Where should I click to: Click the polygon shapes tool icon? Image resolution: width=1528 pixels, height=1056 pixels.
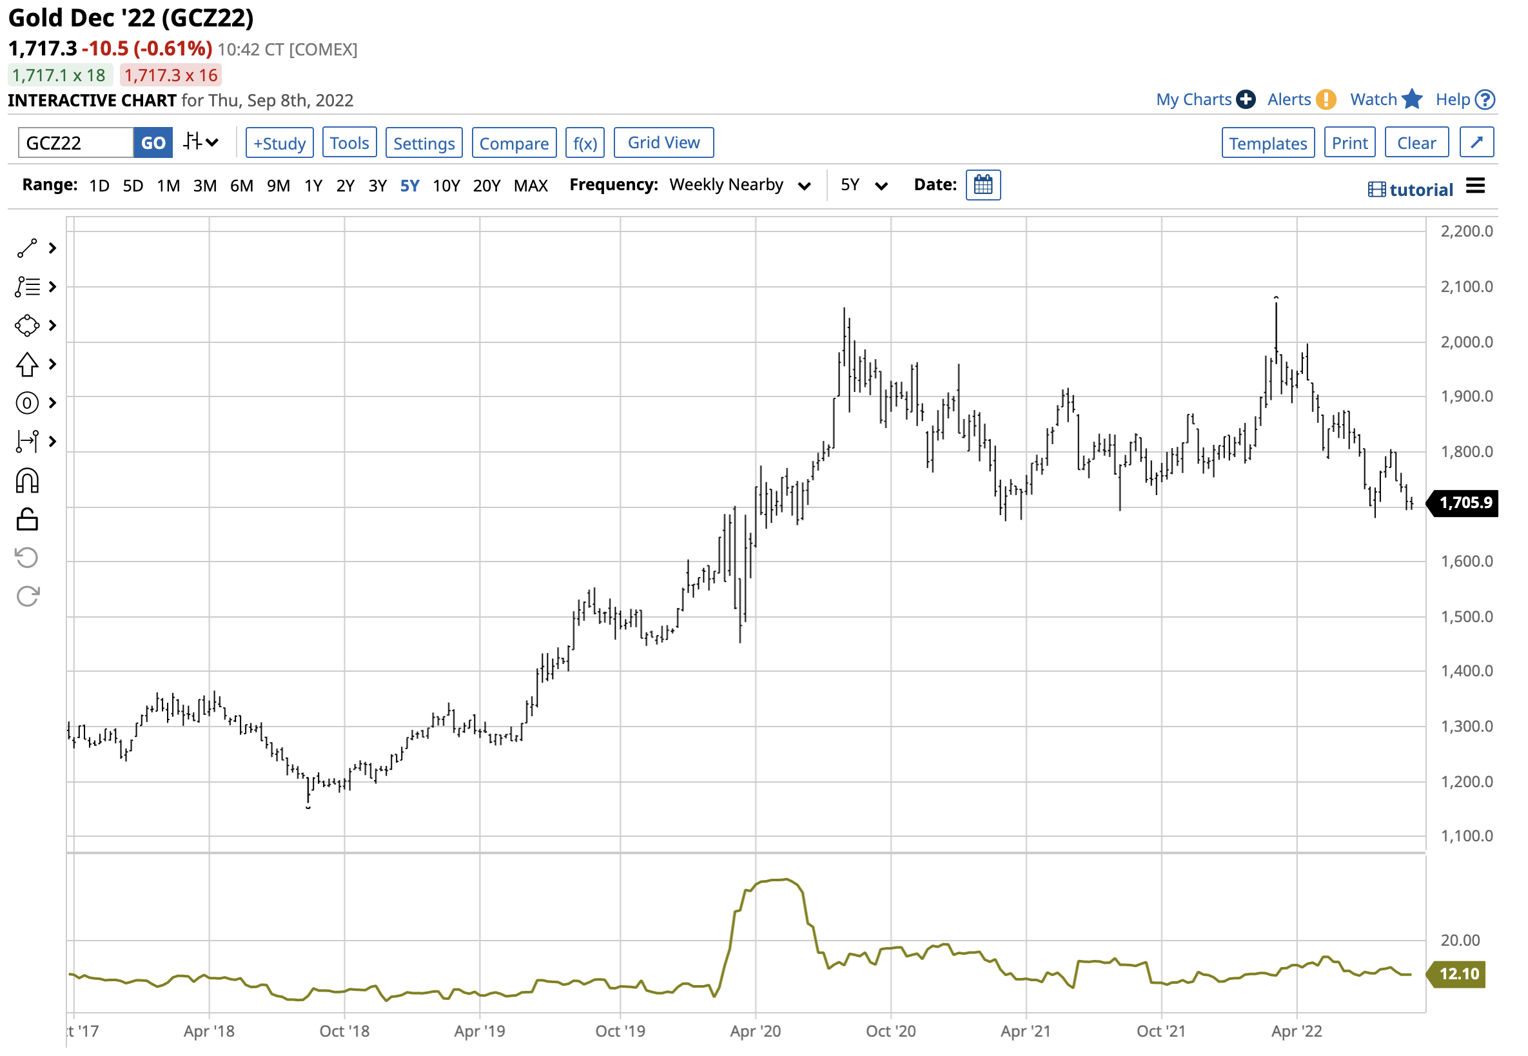[x=26, y=326]
